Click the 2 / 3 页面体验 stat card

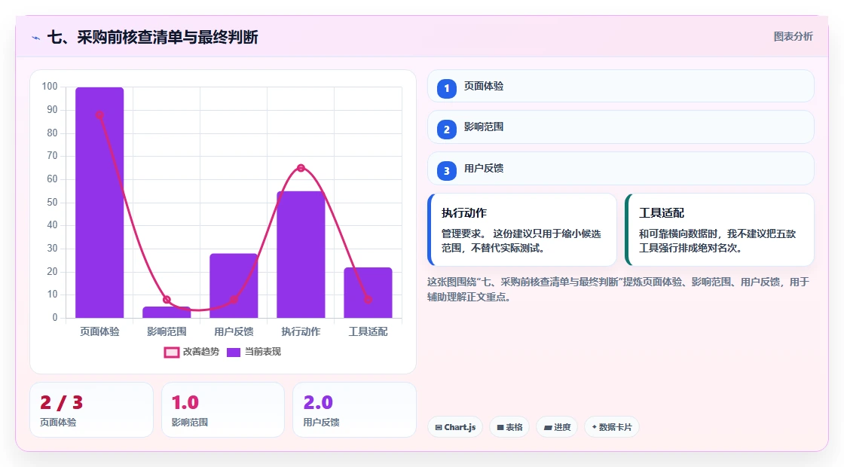(x=91, y=410)
